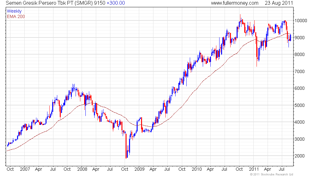310x177 pixels.
Task: Click the 'Oct' label just before 2009
Action: point(125,169)
